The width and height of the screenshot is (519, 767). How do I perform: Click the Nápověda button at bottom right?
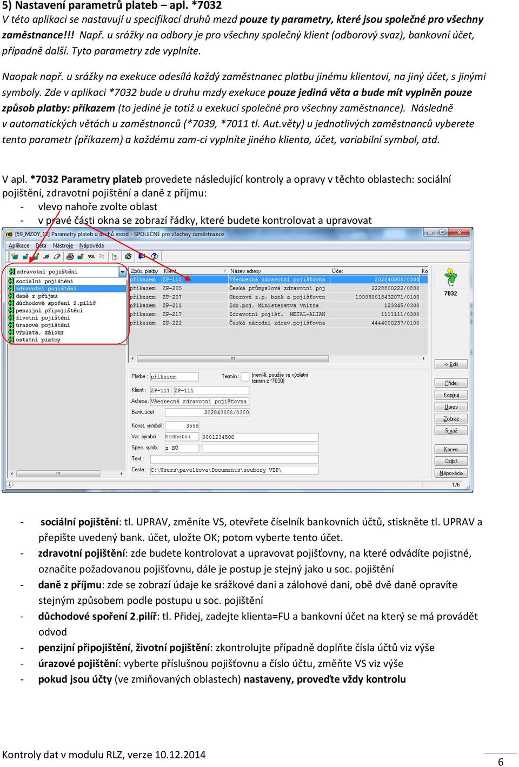[451, 472]
